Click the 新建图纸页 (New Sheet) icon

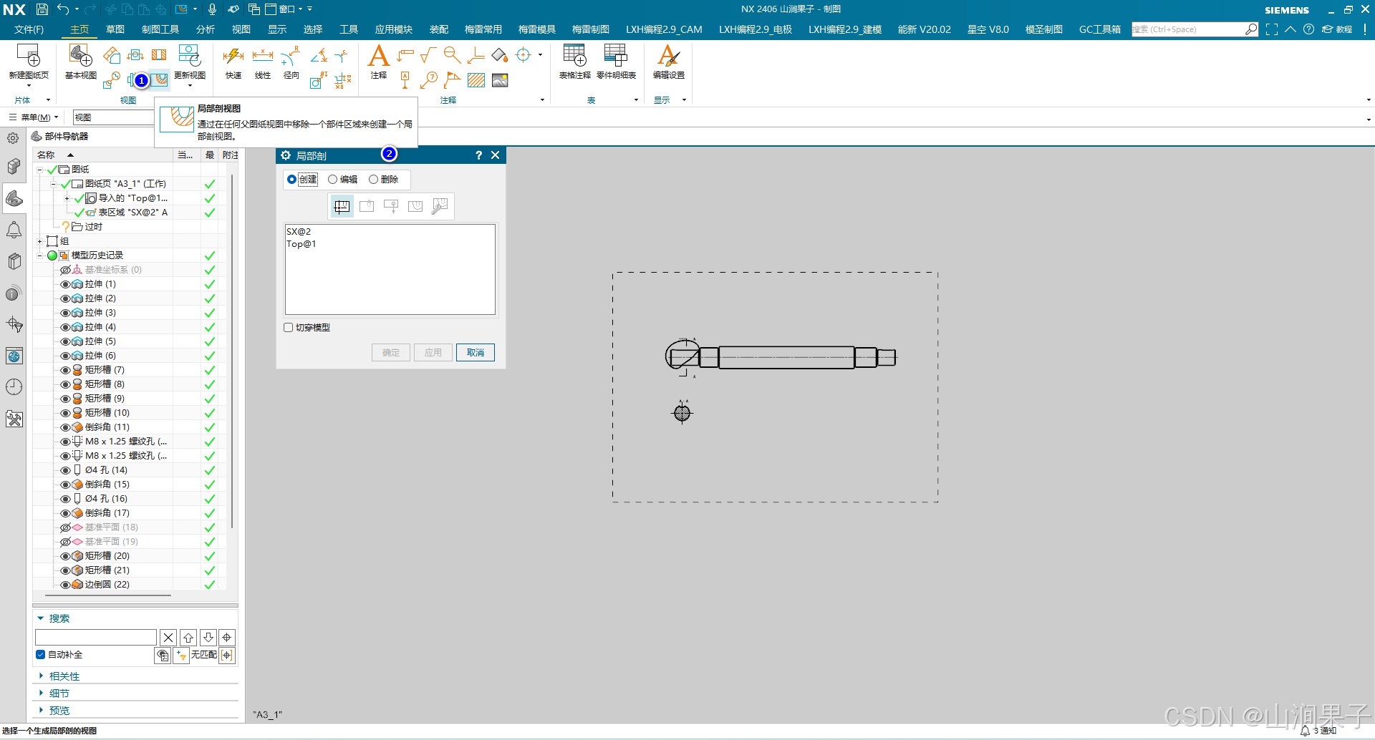(x=29, y=55)
